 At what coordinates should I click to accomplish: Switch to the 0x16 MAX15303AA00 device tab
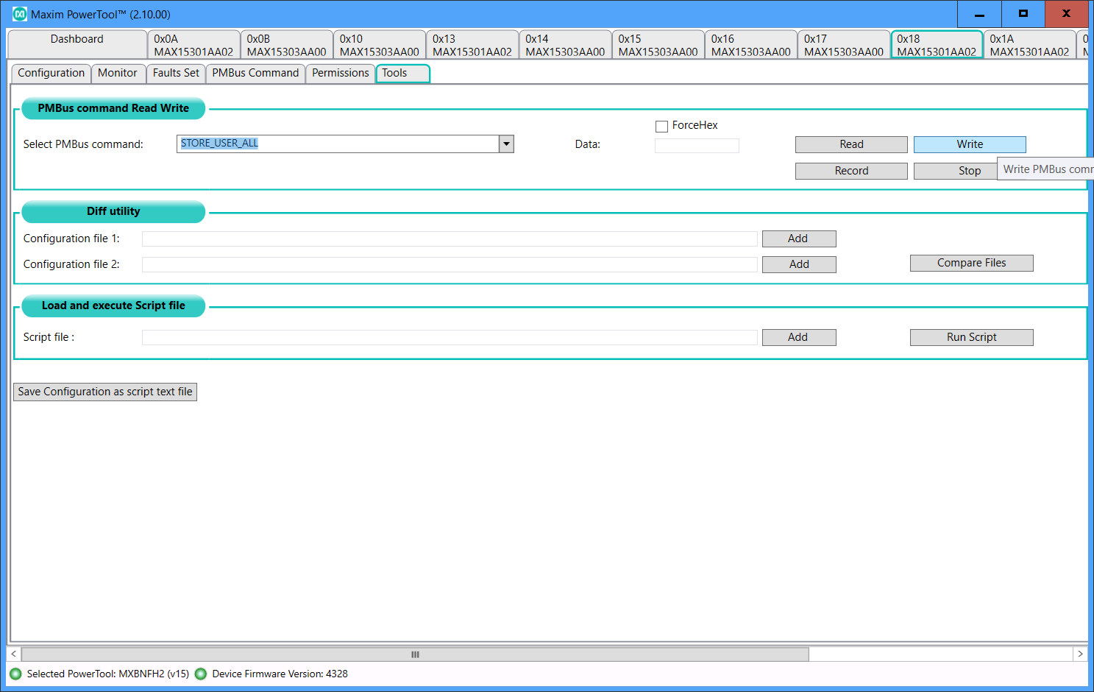(x=750, y=45)
